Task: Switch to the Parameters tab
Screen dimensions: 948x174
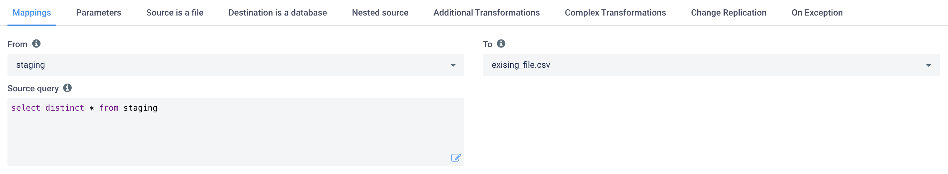Action: 99,13
